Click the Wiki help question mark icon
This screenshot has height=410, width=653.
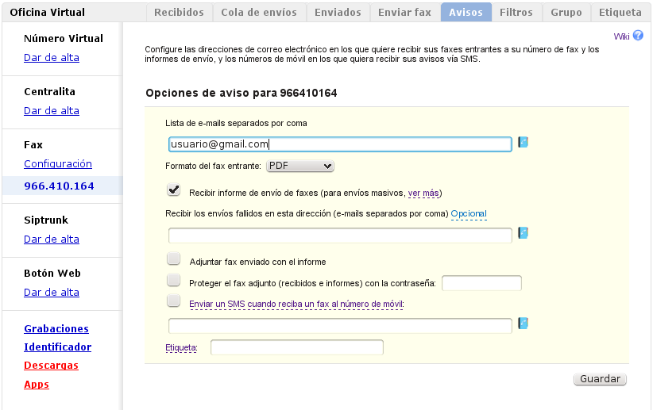638,36
